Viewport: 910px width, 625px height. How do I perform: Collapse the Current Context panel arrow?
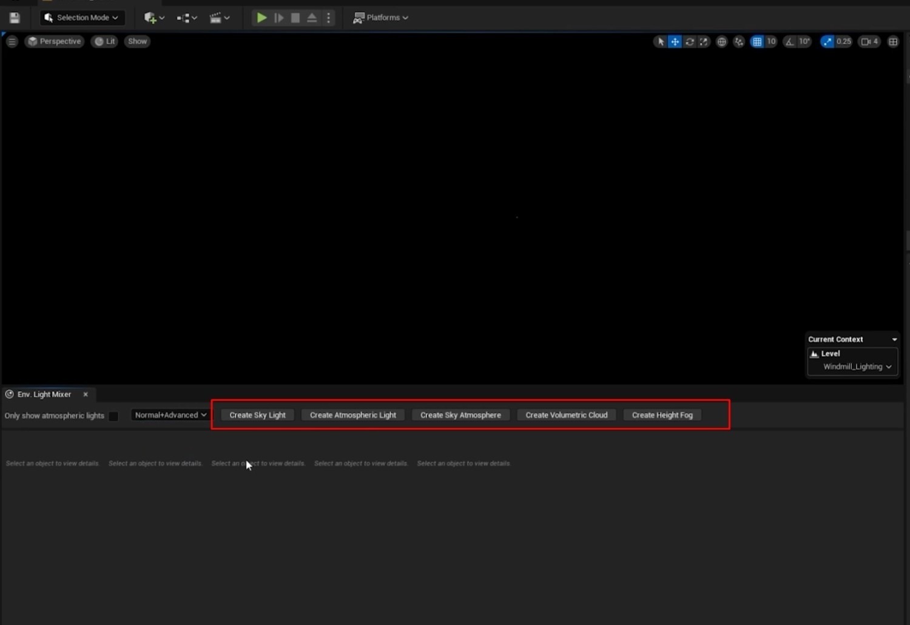pos(894,340)
